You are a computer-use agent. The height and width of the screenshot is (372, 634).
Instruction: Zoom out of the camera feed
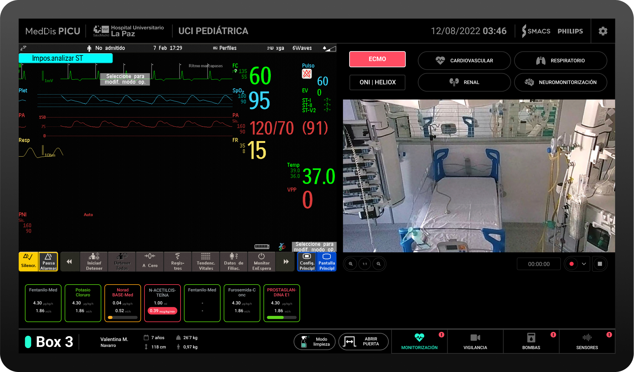coord(378,264)
